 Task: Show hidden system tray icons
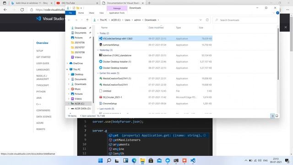[246, 160]
